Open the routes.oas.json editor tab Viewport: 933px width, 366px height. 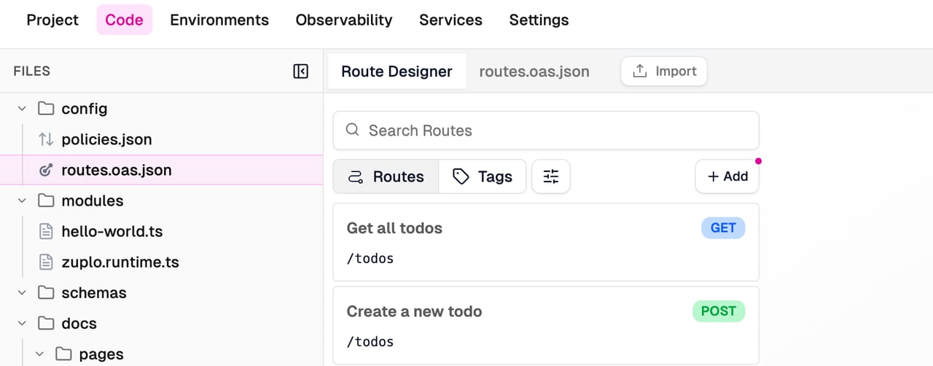534,71
